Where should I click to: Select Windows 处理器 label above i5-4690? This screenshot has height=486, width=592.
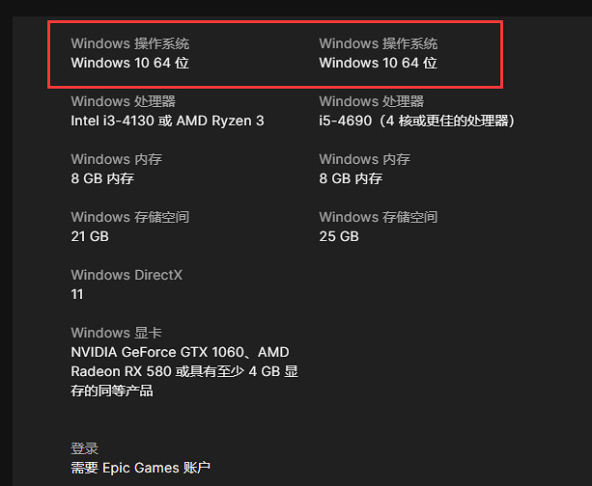[x=371, y=101]
